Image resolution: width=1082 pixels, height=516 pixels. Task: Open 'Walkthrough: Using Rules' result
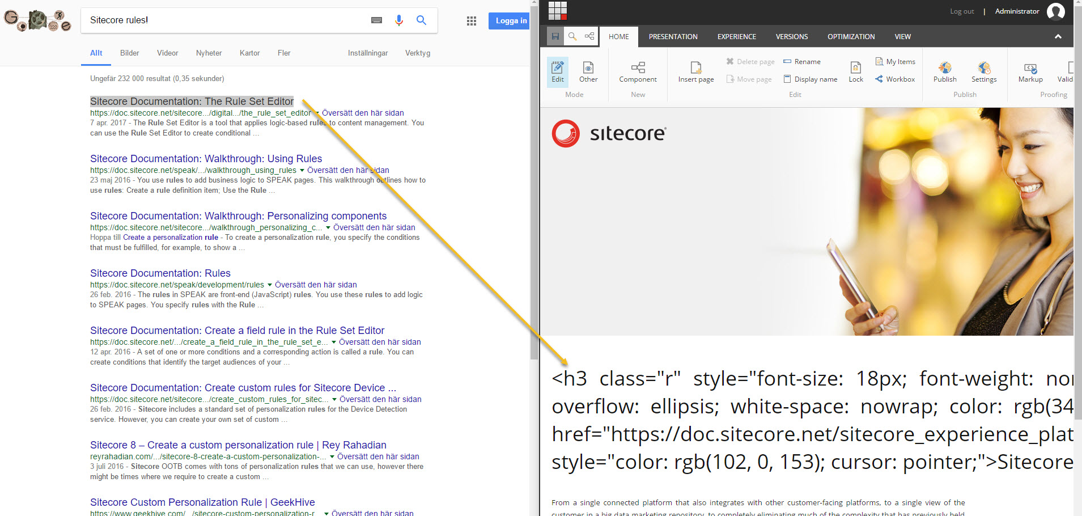(x=206, y=159)
